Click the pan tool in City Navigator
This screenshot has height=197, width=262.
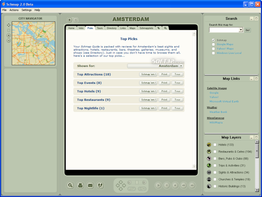click(9, 25)
